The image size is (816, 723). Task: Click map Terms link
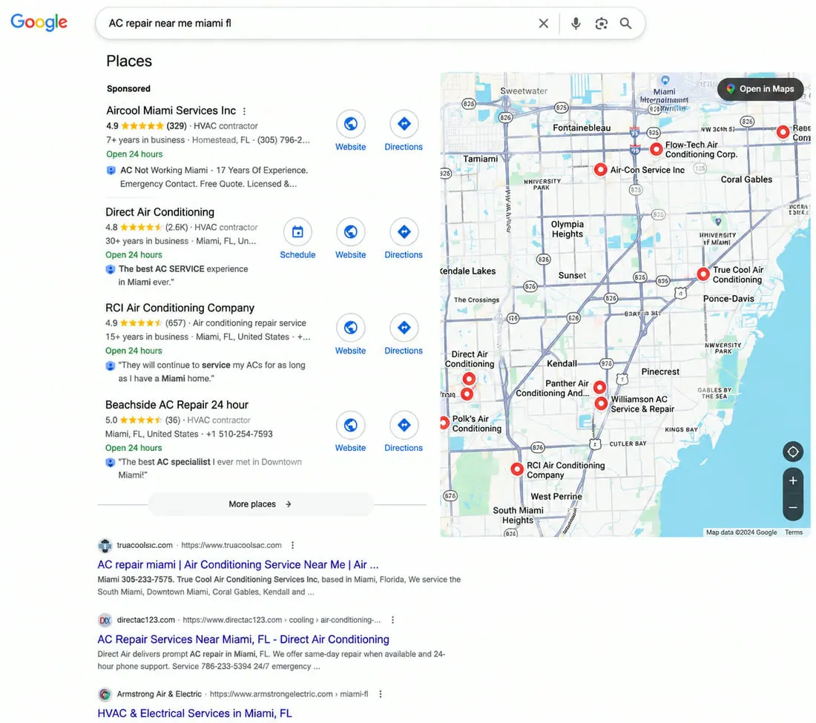tap(794, 532)
